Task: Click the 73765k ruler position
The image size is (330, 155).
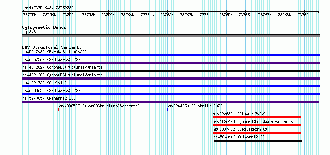Action: pos(226,15)
